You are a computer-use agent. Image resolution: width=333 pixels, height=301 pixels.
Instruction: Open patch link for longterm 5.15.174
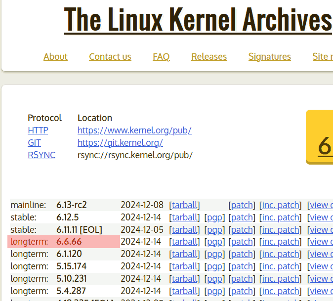coord(242,266)
